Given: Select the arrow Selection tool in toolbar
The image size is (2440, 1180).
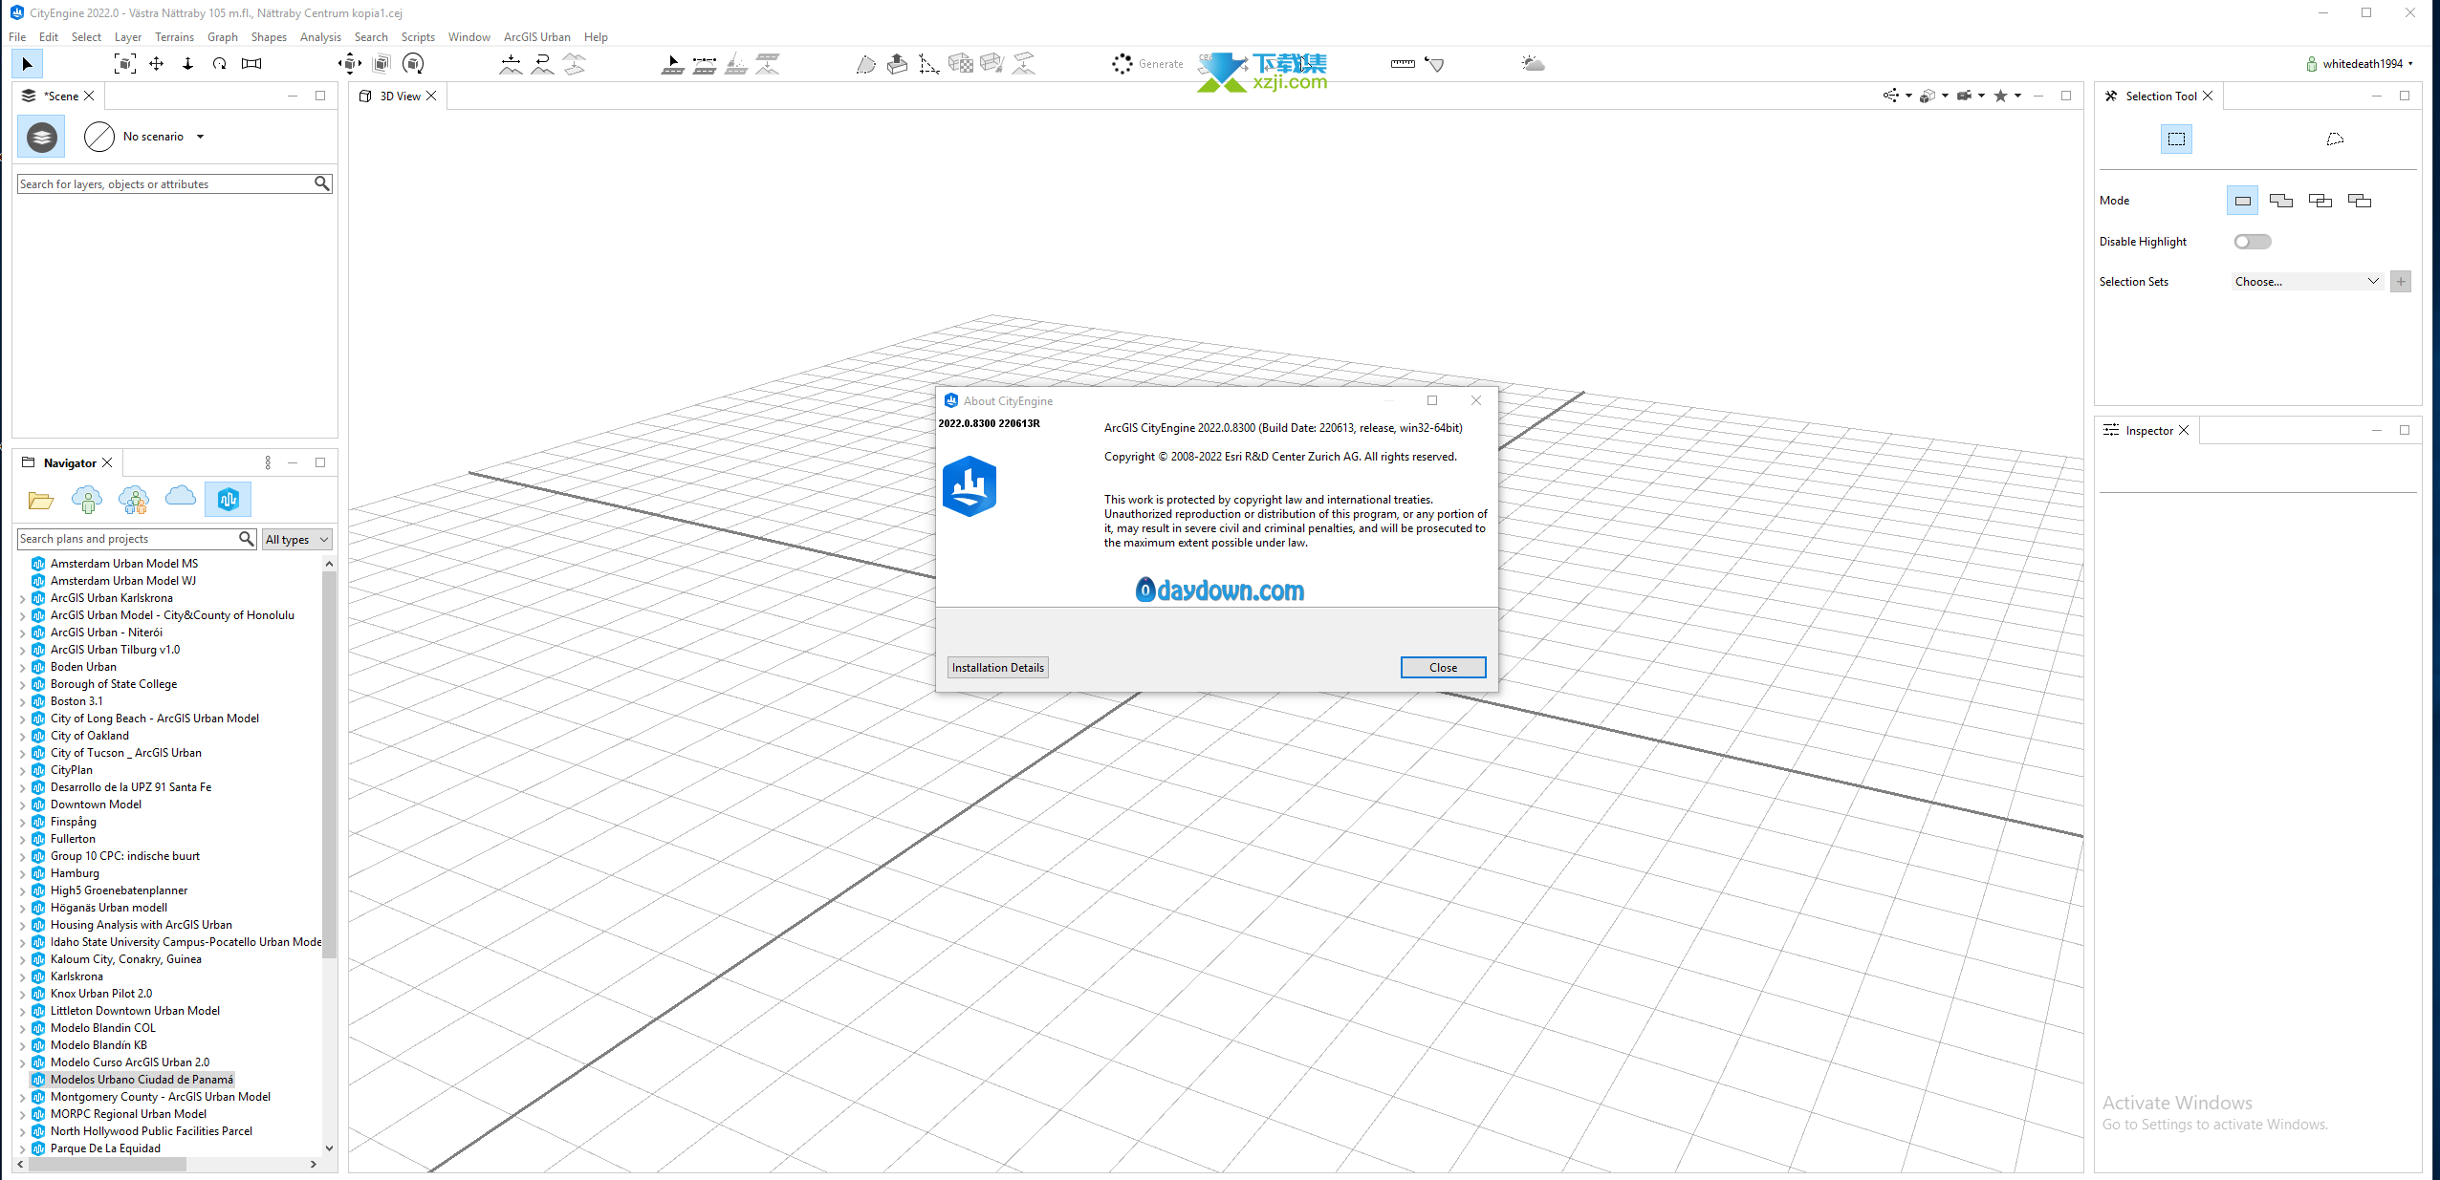Looking at the screenshot, I should click(x=27, y=64).
